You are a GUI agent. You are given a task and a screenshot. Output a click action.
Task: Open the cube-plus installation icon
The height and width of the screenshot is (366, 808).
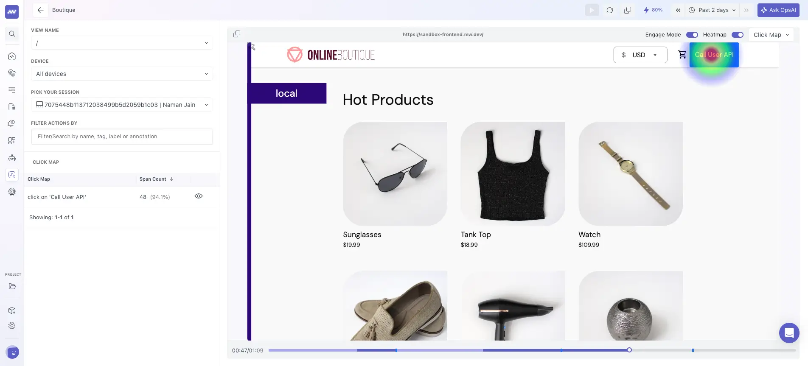click(x=12, y=310)
